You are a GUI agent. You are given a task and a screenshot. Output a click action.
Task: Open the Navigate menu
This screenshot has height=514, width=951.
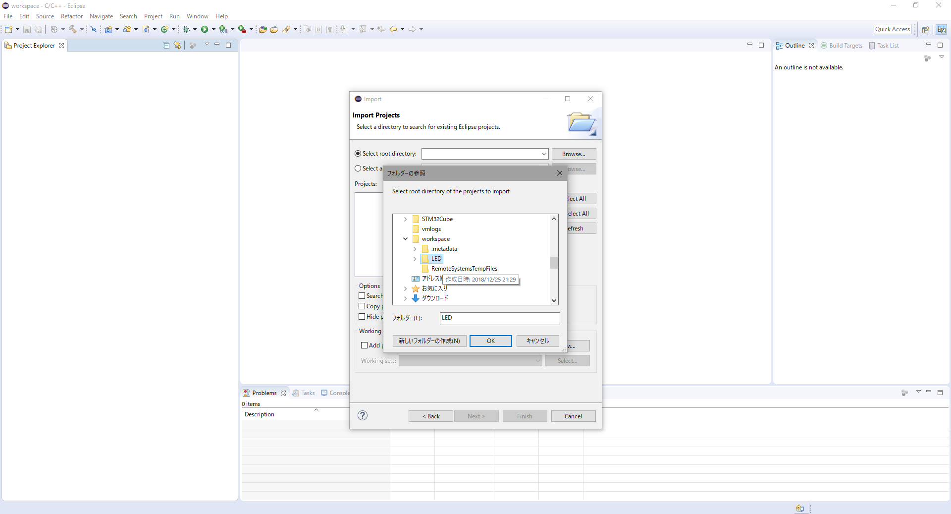coord(101,16)
